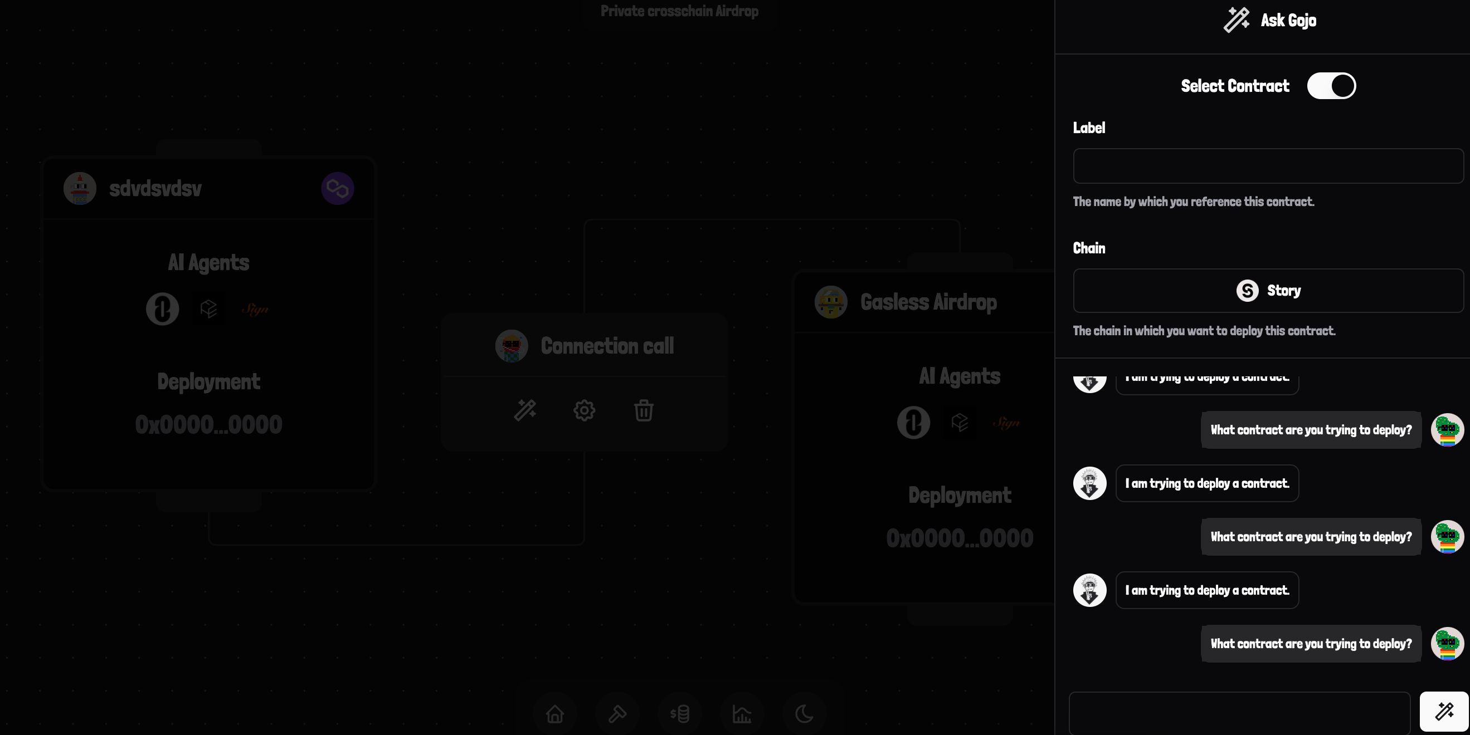The image size is (1470, 735).
Task: Toggle the Select Contract switch on
Action: click(x=1331, y=86)
